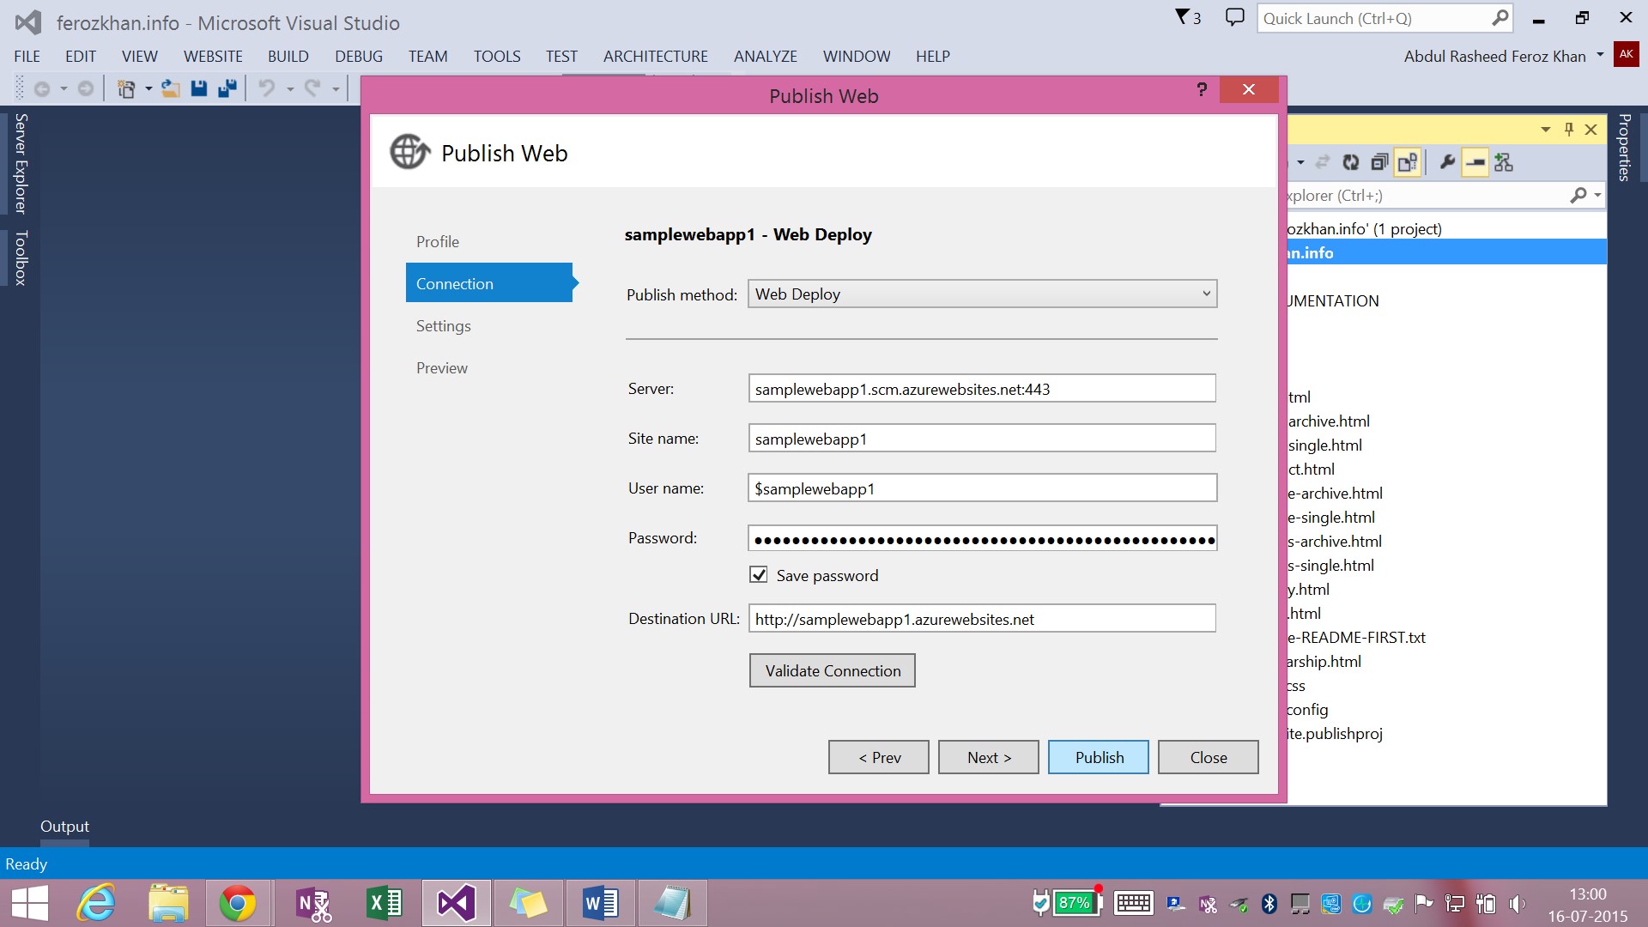Click the Open File folder icon
The image size is (1648, 927).
[x=171, y=88]
